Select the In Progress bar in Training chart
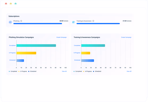The width and height of the screenshot is (148, 102). tap(86, 53)
